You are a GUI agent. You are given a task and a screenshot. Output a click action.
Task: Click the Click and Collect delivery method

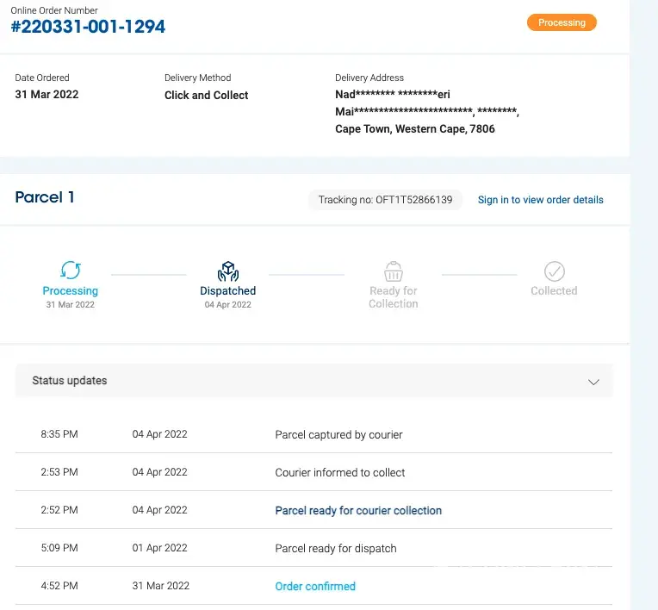click(206, 96)
